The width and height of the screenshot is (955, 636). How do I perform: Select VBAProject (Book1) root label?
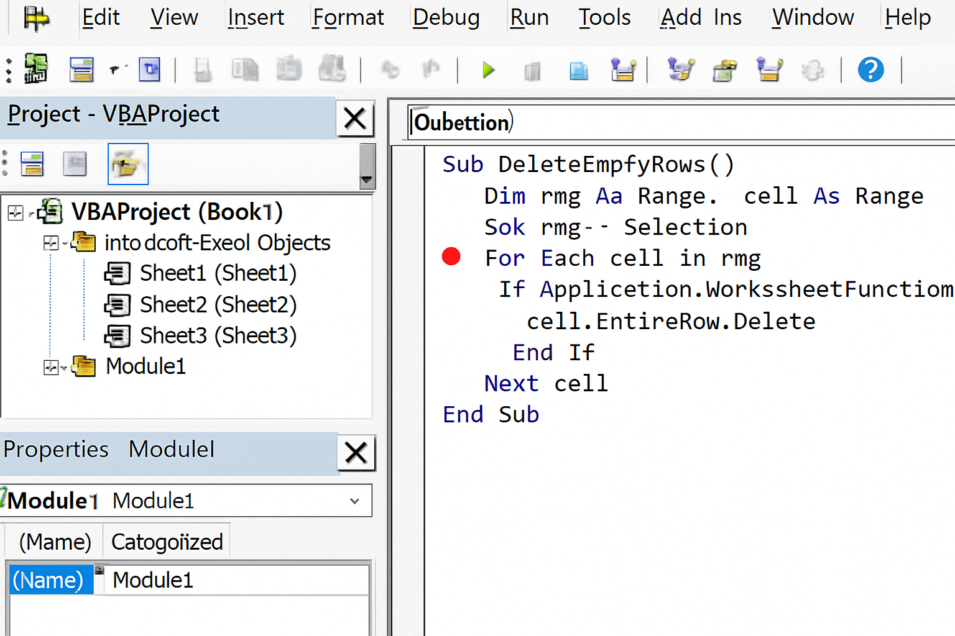177,212
